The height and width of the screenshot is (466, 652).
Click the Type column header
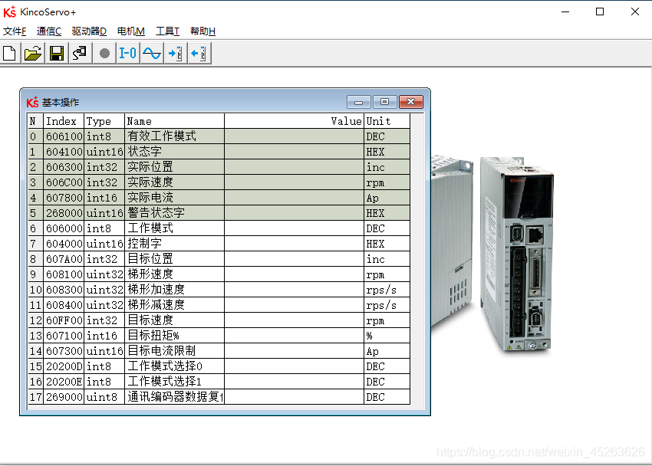click(104, 121)
